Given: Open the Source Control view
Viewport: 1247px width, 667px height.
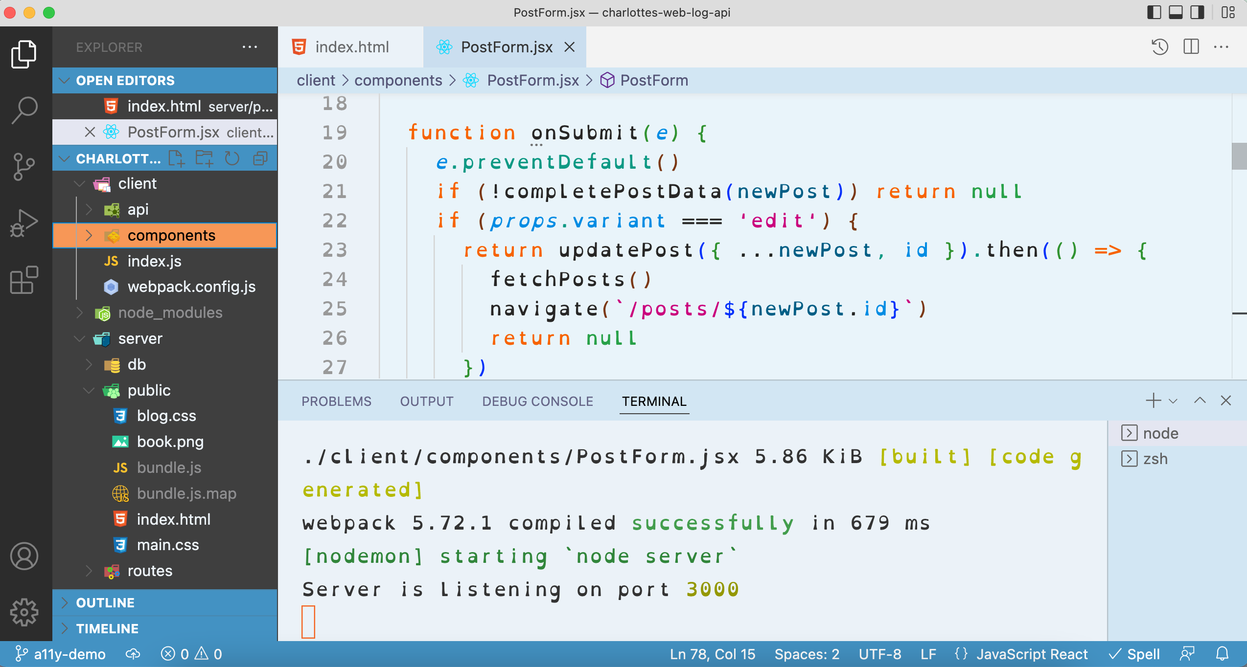Looking at the screenshot, I should pos(24,166).
